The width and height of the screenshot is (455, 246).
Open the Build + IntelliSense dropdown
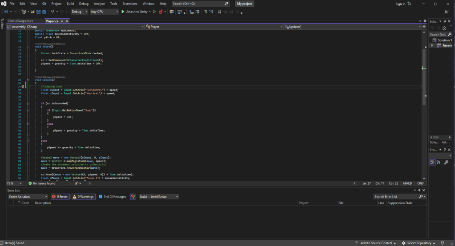pyautogui.click(x=158, y=197)
